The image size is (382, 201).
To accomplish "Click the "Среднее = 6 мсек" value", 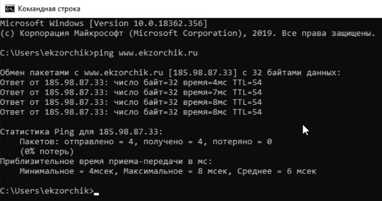I will [x=277, y=171].
